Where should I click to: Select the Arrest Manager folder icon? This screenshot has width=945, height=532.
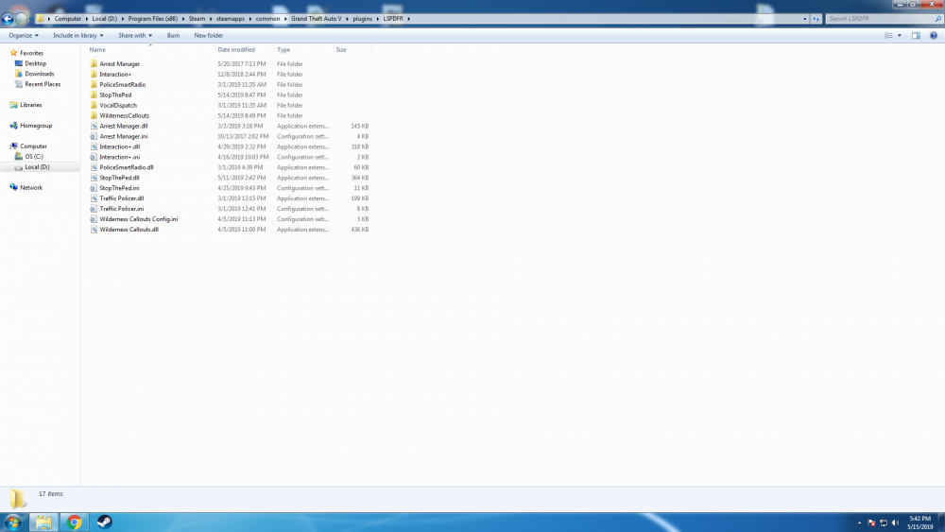click(x=94, y=64)
